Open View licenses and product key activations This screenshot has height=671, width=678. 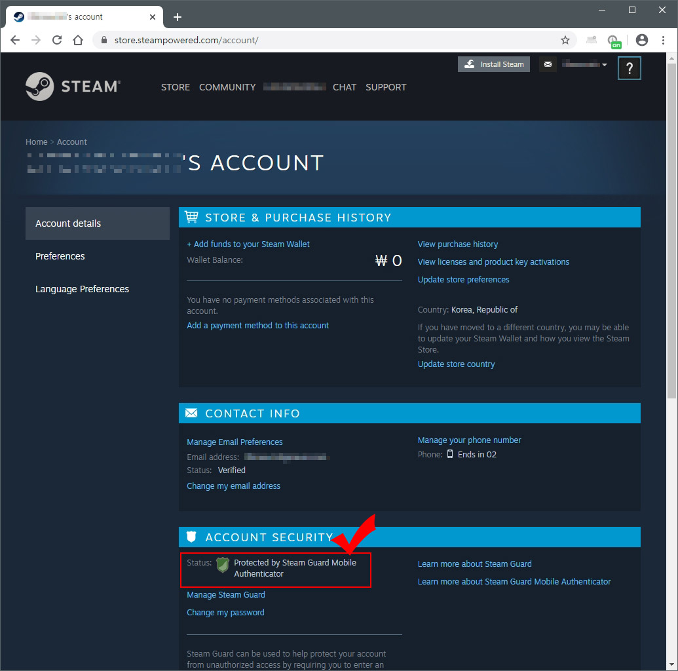pos(493,261)
